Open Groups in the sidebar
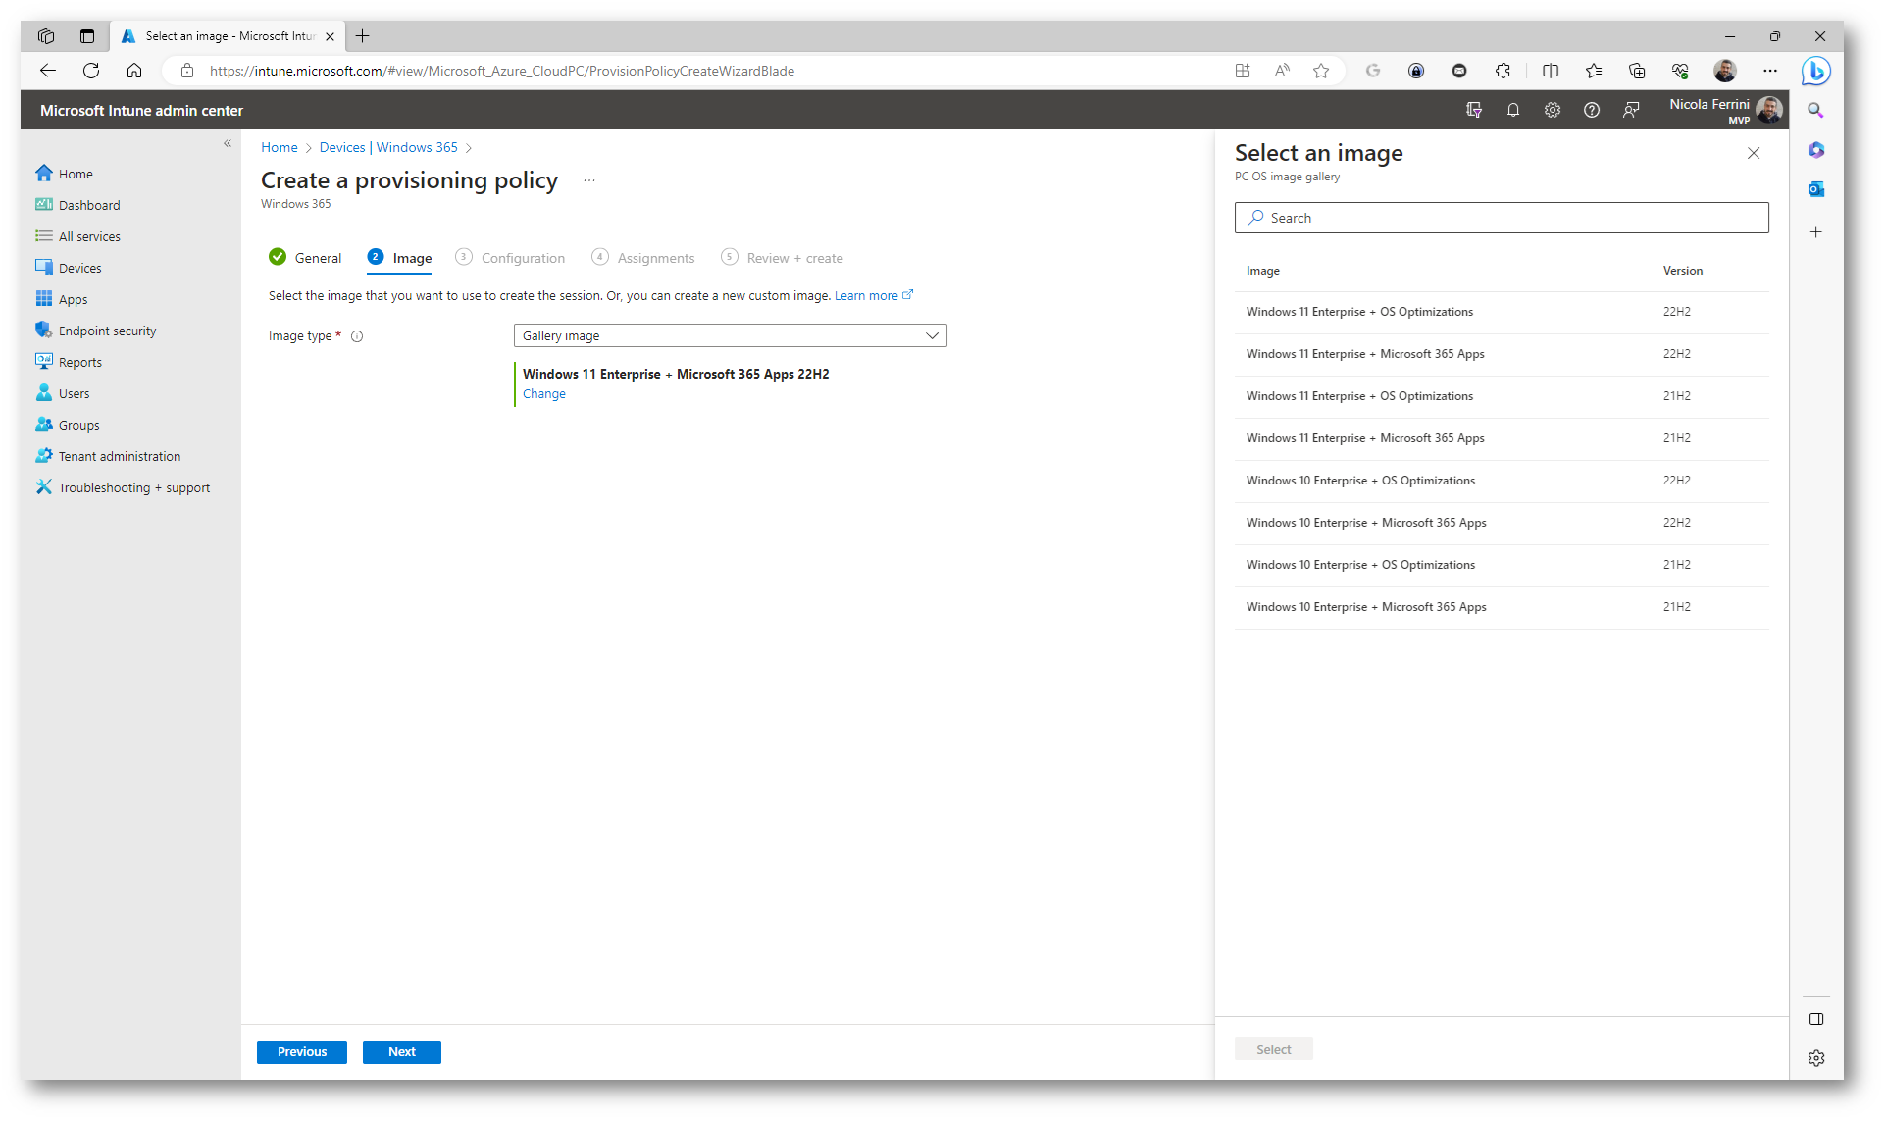This screenshot has width=1885, height=1121. (x=68, y=425)
